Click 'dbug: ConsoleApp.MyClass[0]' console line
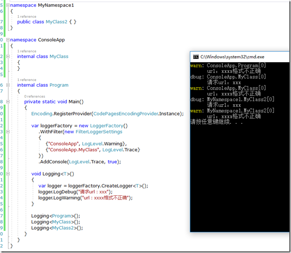Viewport: 291px width, 253px height. coord(228,77)
